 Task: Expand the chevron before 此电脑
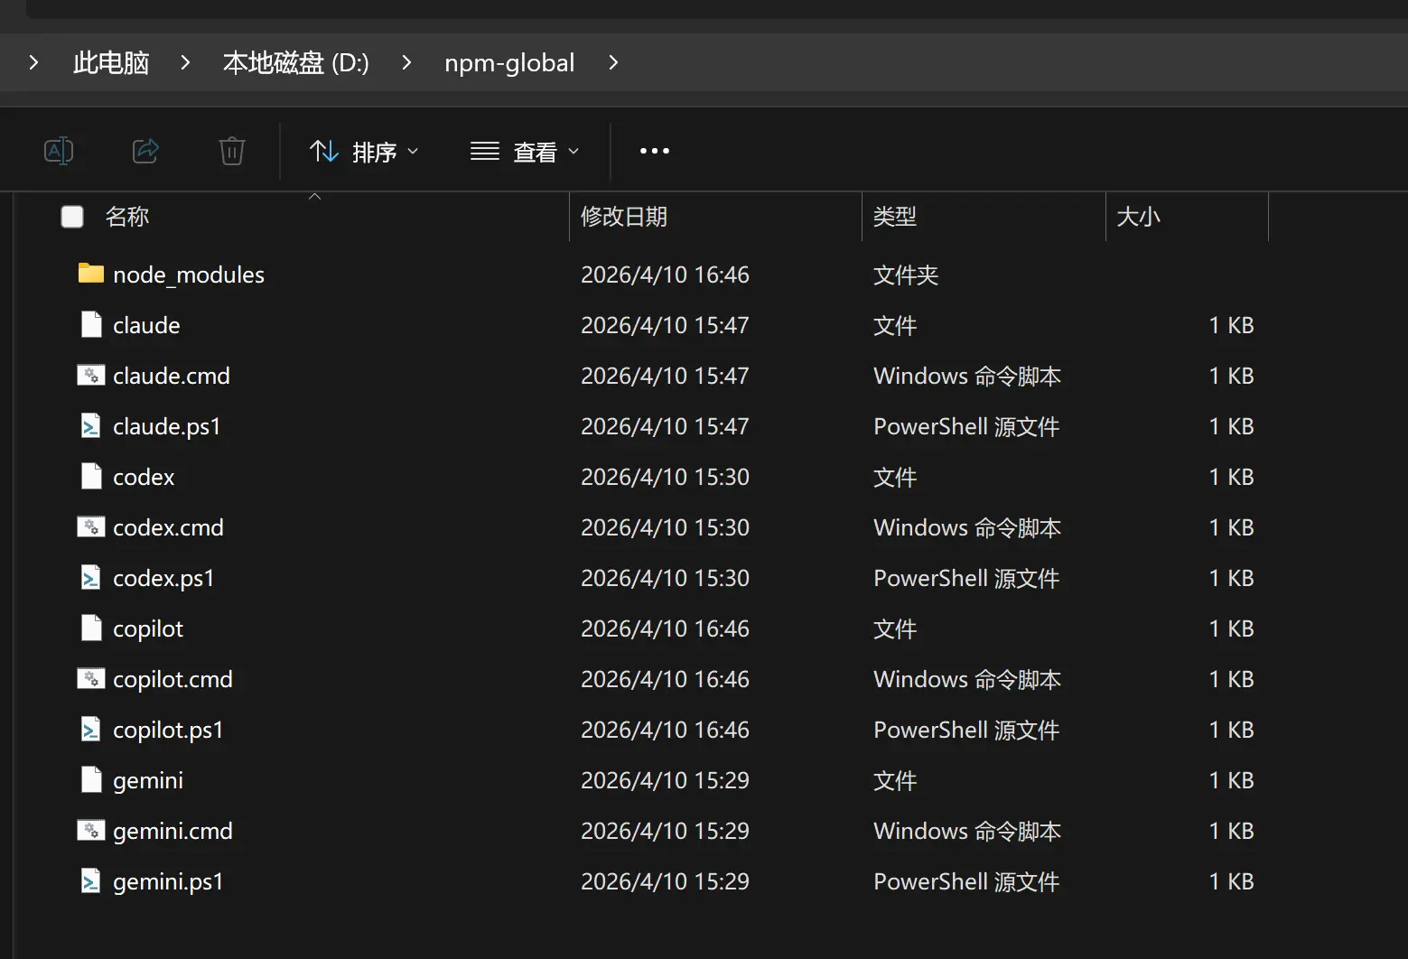pyautogui.click(x=33, y=62)
